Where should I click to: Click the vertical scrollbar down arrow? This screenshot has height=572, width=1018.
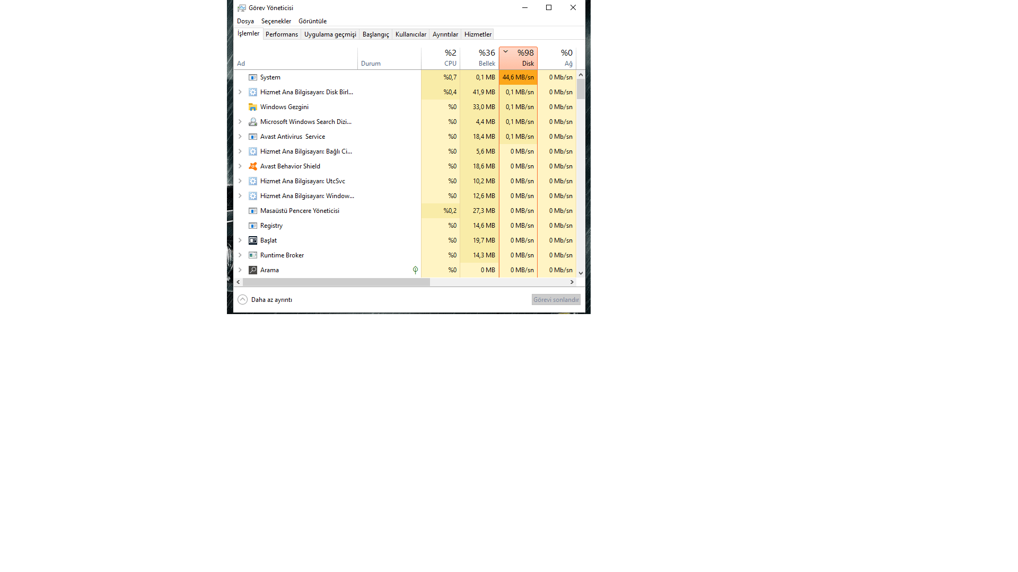[x=581, y=273]
